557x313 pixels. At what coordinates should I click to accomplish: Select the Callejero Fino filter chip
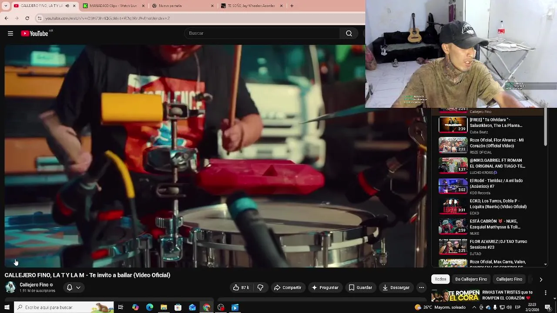[x=509, y=279]
